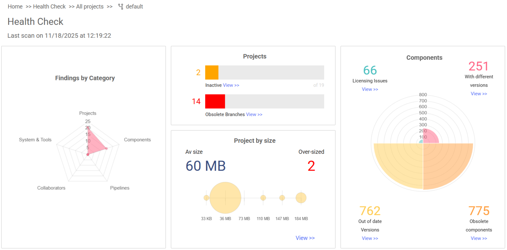Click the red Obsolete Branches bar
The width and height of the screenshot is (507, 250).
(215, 101)
